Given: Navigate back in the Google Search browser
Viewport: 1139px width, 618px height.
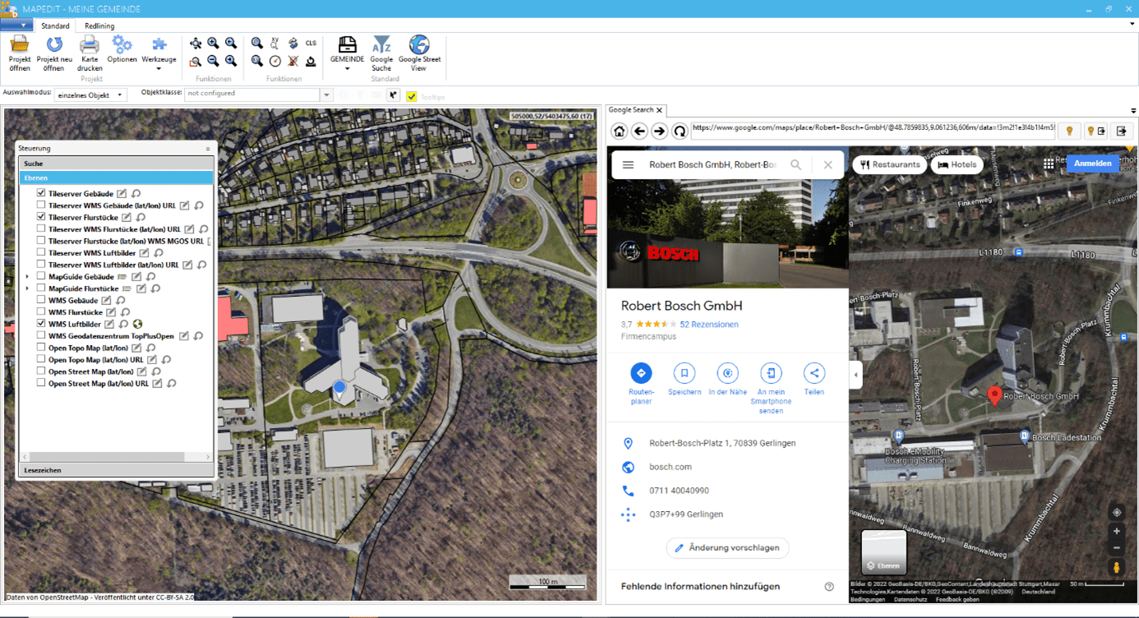Looking at the screenshot, I should 639,131.
